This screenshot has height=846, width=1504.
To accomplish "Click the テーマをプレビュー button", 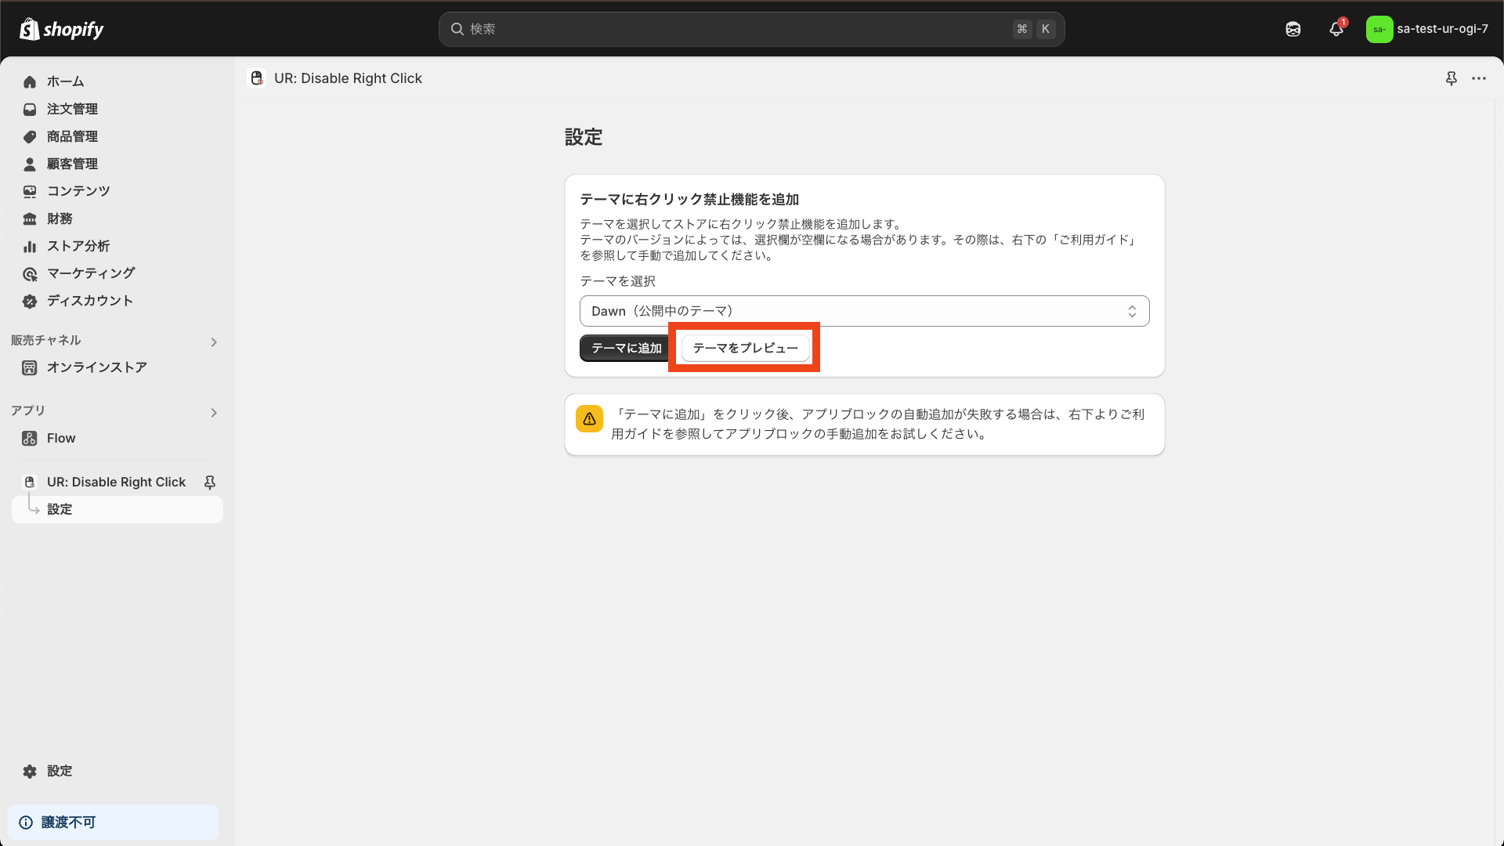I will (745, 348).
